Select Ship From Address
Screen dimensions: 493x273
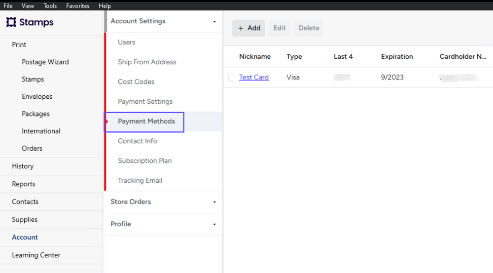tap(147, 62)
